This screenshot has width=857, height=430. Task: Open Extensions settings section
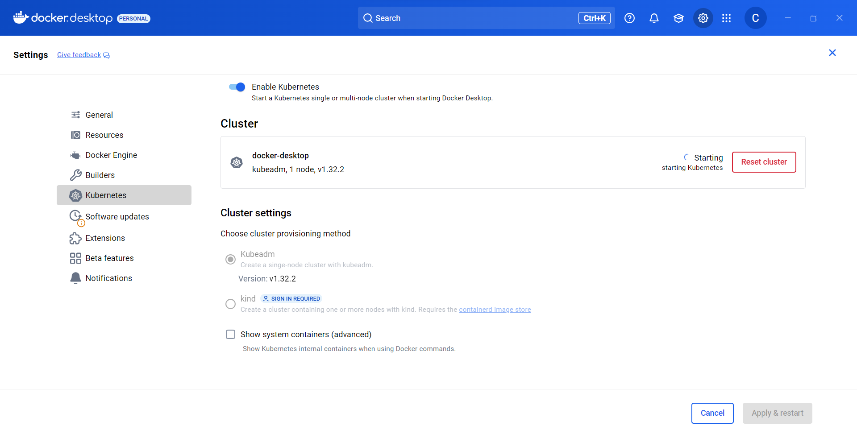click(124, 238)
